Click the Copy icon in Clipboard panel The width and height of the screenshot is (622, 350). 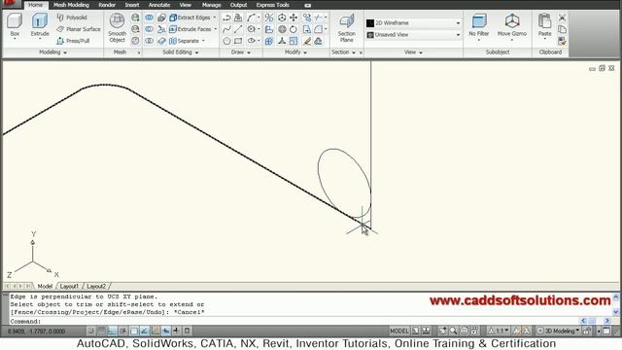coord(562,29)
